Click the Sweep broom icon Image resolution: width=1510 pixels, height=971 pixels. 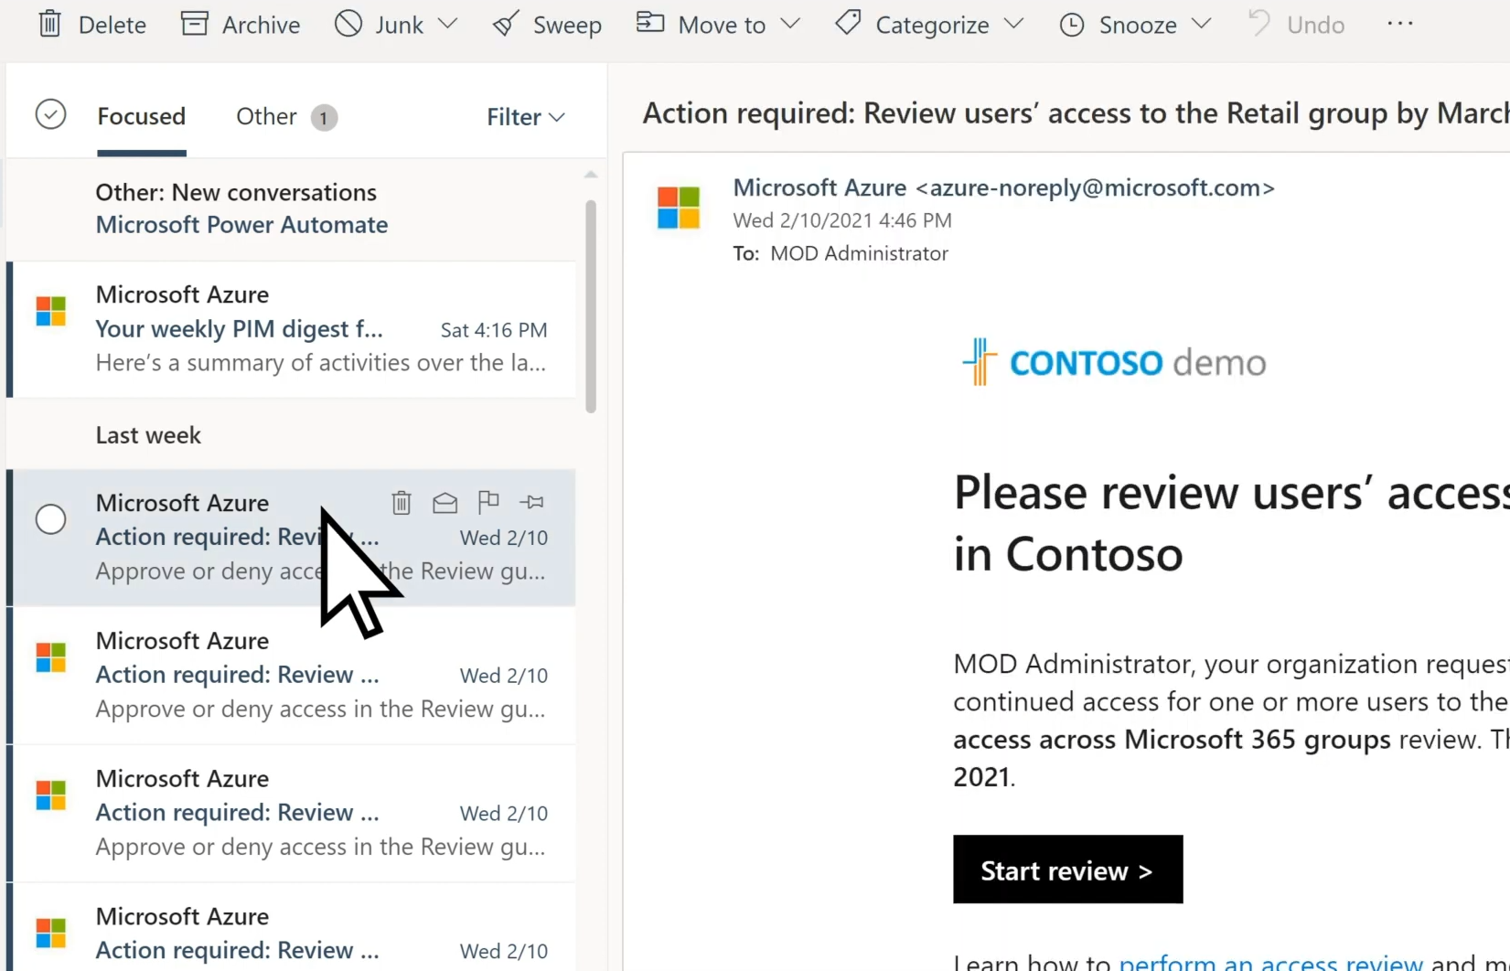coord(506,24)
